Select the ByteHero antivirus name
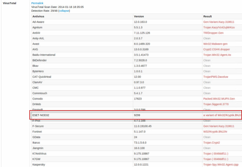 (x=38, y=71)
